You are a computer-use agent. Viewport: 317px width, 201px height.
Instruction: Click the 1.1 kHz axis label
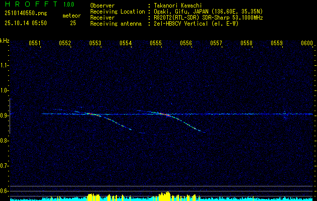pyautogui.click(x=4, y=65)
